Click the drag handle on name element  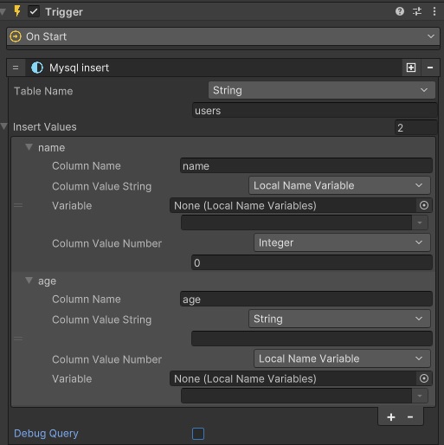point(18,205)
